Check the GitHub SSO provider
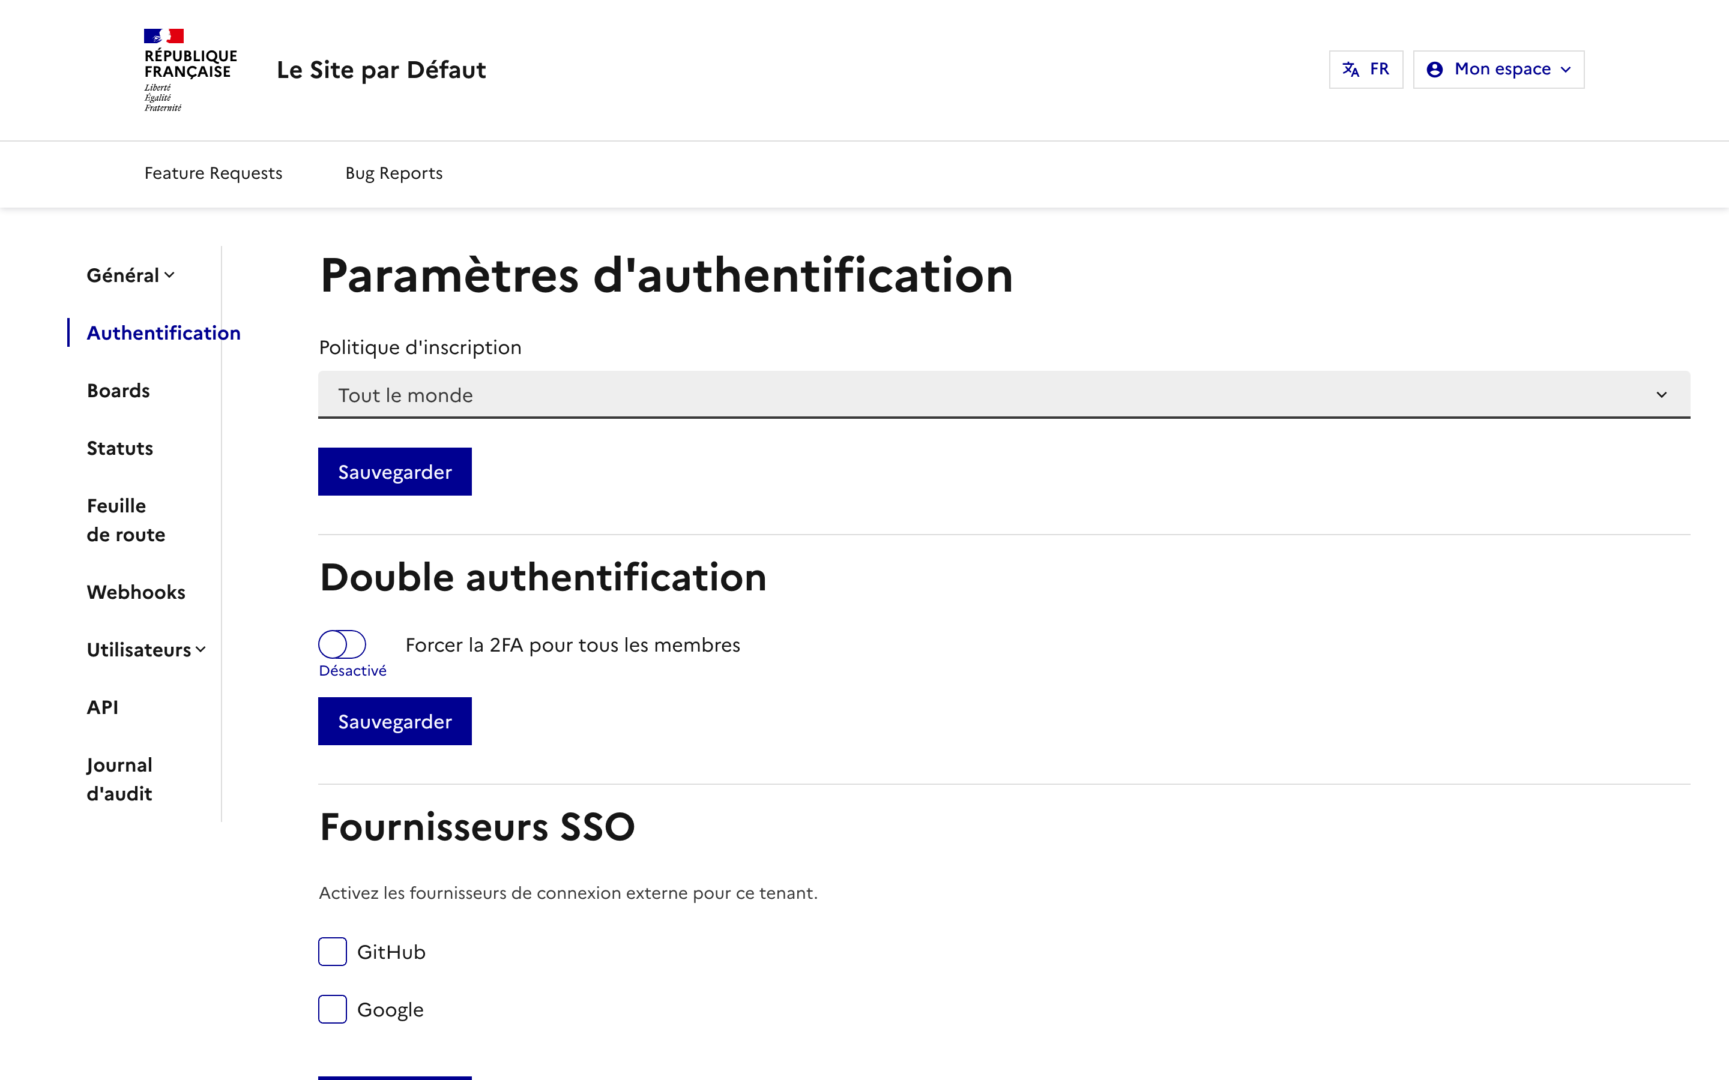The width and height of the screenshot is (1729, 1080). pos(331,952)
